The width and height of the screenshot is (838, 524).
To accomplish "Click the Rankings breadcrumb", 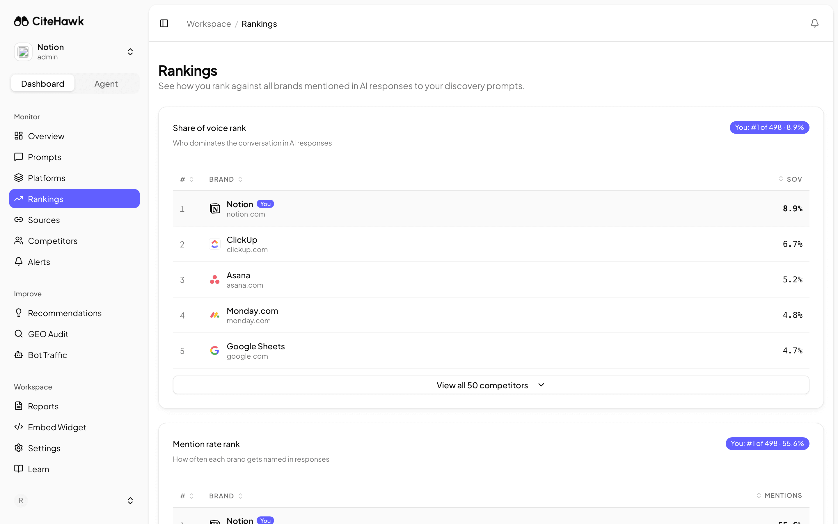I will pos(259,24).
